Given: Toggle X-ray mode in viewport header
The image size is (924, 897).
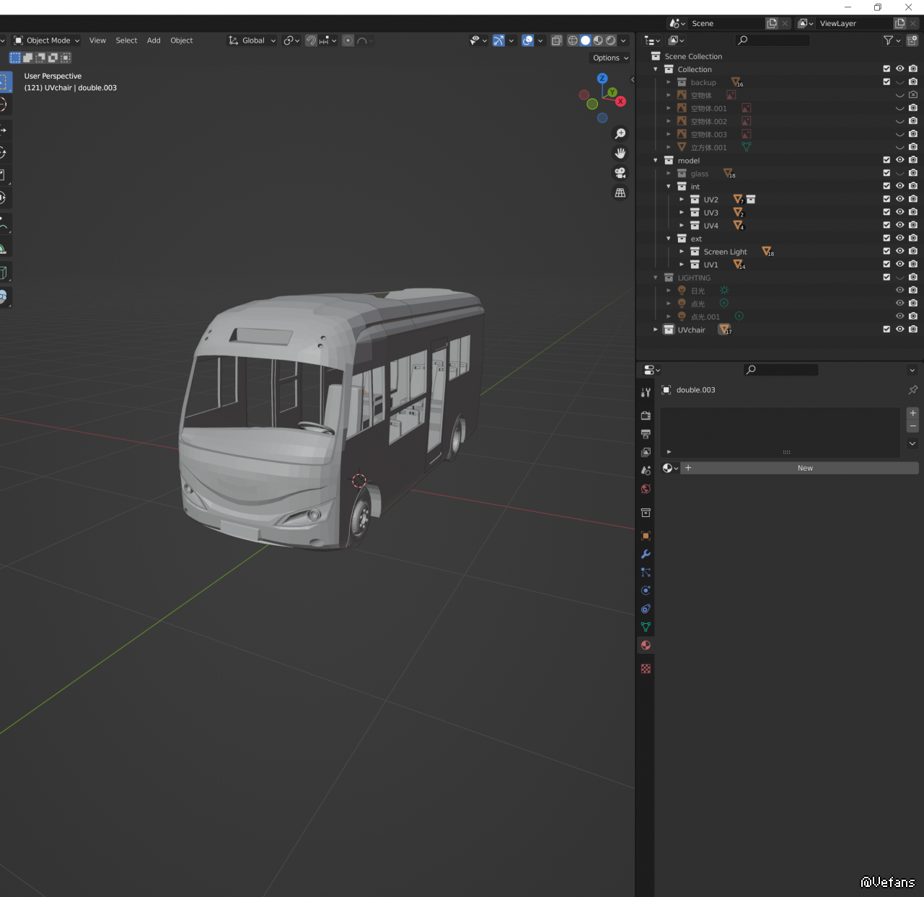Looking at the screenshot, I should coord(556,40).
